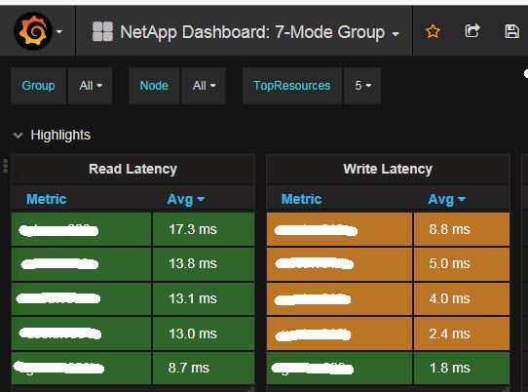
Task: Collapse the Highlights row
Action: point(18,136)
